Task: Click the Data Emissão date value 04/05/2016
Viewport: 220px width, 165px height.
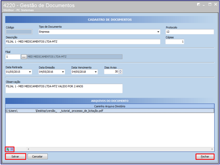Action: tap(46, 72)
